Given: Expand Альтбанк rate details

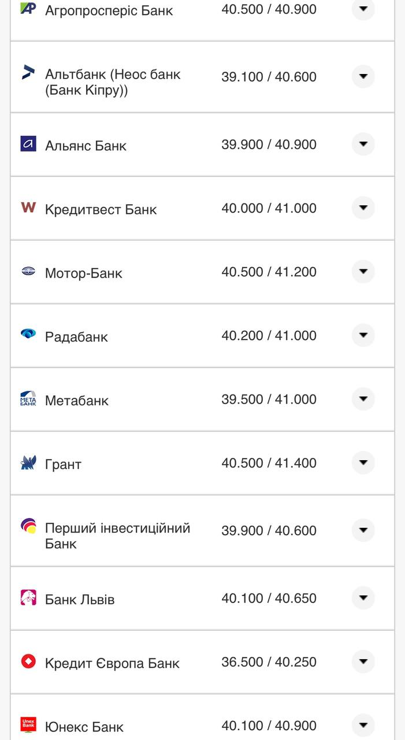Looking at the screenshot, I should click(363, 76).
